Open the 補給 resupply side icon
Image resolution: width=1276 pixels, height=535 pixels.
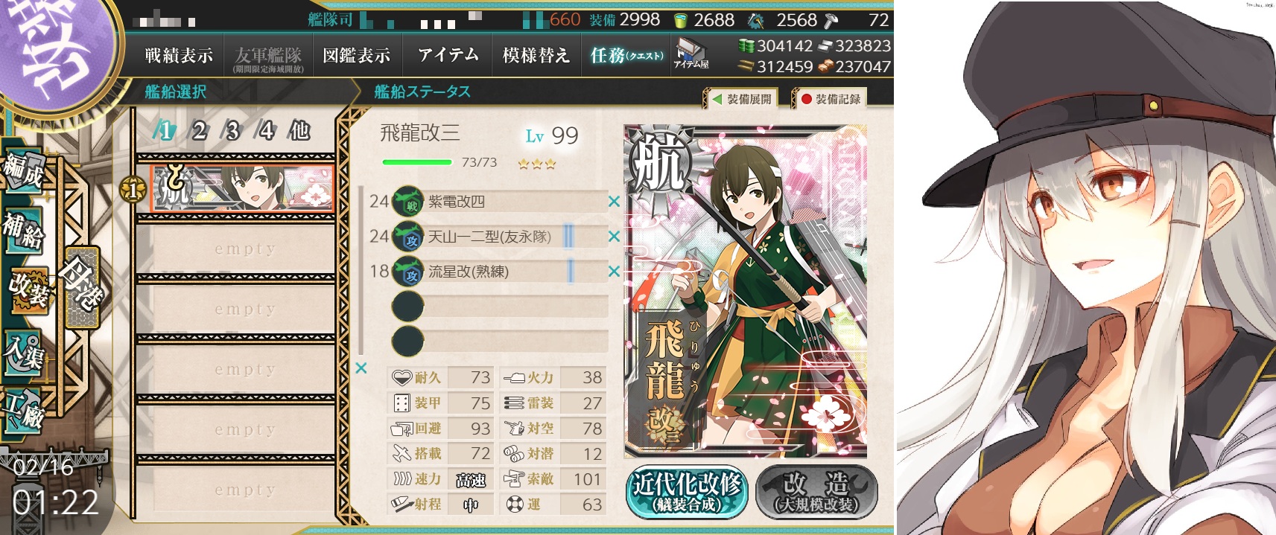click(24, 231)
